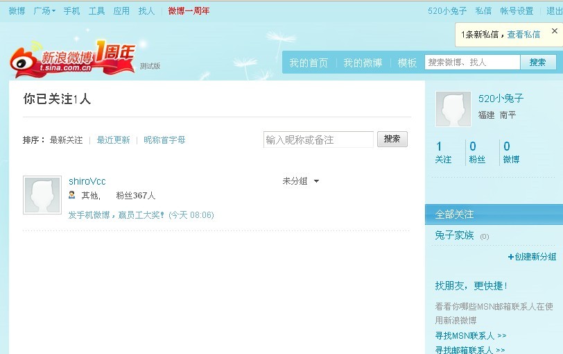Open the 发手机微博，赢员工大奖 post link
This screenshot has width=563, height=354.
[x=116, y=215]
